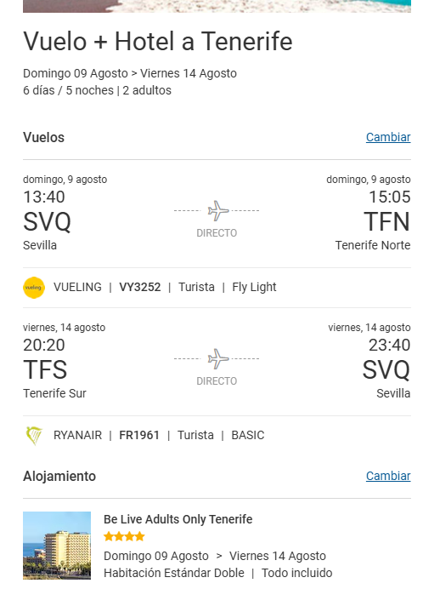Click the TFN arrival airport code
The width and height of the screenshot is (423, 589).
[387, 222]
